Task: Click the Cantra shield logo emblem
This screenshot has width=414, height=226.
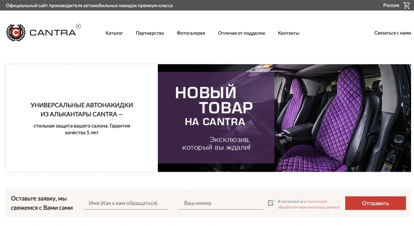Action: click(x=16, y=33)
